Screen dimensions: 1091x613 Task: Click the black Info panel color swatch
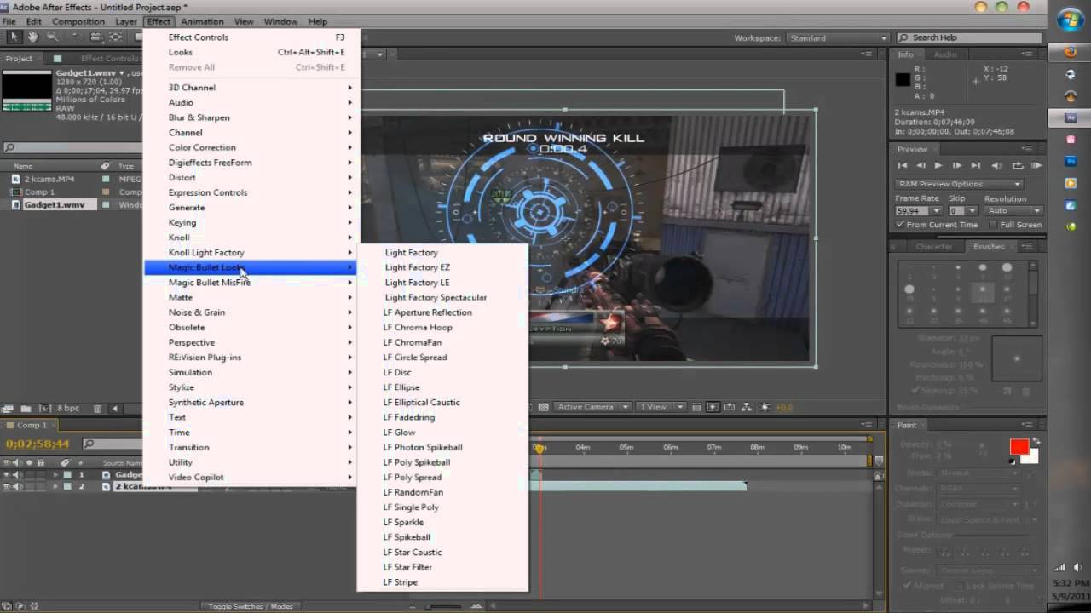coord(903,80)
